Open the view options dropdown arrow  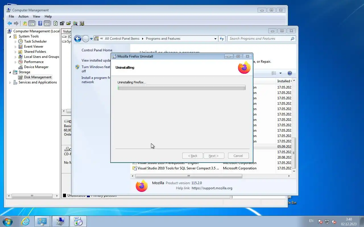280,73
